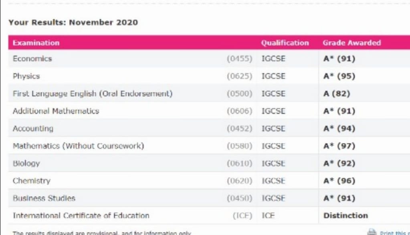Click First Language English (Oral Endorsement)

(x=93, y=94)
